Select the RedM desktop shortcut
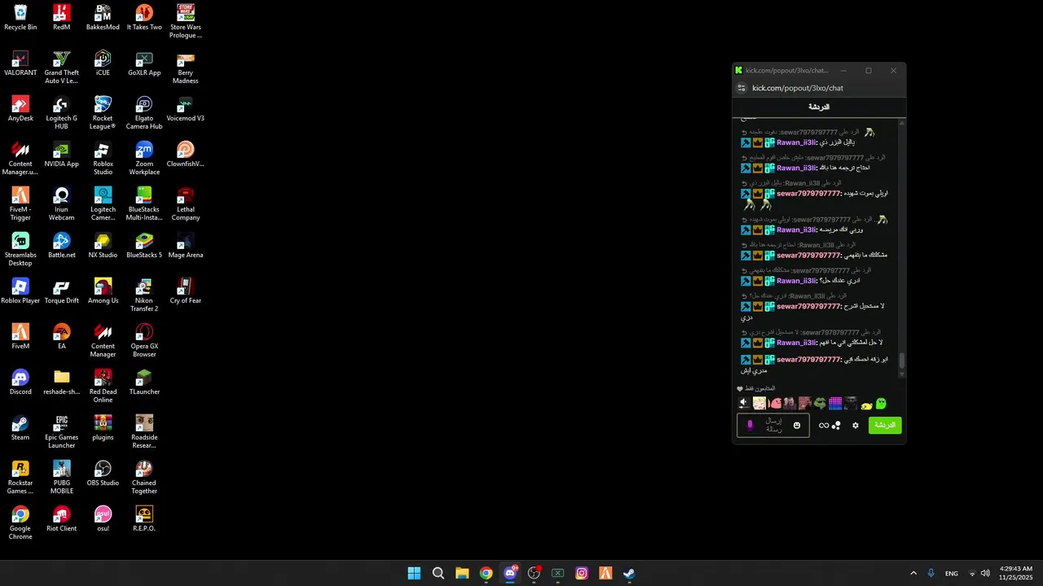The width and height of the screenshot is (1043, 586). 61,18
